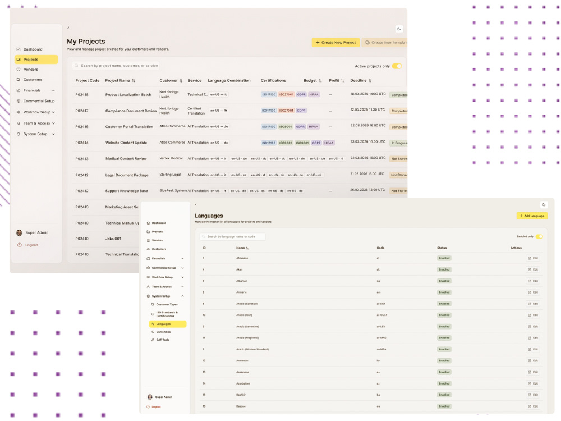This screenshot has height=421, width=561.
Task: Expand Workflow Setup in My Projects sidebar
Action: (53, 112)
